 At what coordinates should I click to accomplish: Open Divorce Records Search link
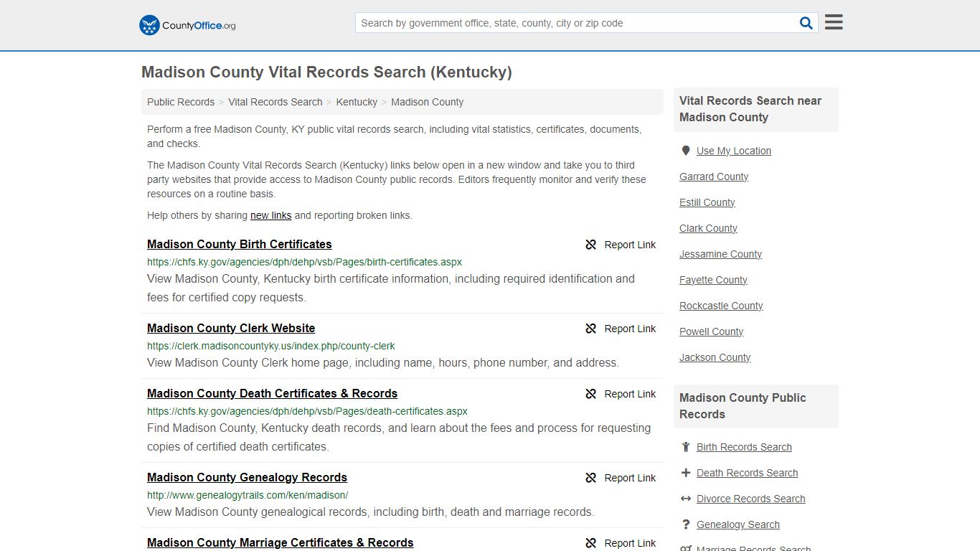pos(750,499)
